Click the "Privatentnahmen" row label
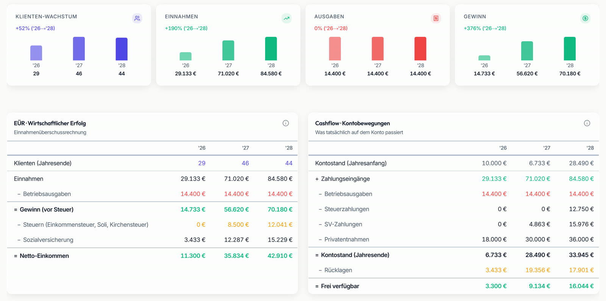Viewport: 606px width, 301px height. point(347,240)
